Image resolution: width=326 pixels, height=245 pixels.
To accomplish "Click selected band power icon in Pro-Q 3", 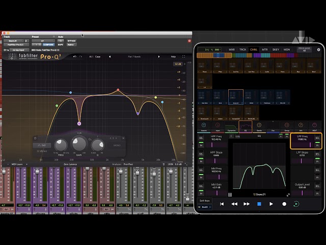I will pos(35,138).
